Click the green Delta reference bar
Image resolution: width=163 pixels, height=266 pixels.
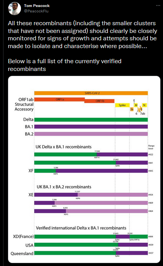[91, 119]
